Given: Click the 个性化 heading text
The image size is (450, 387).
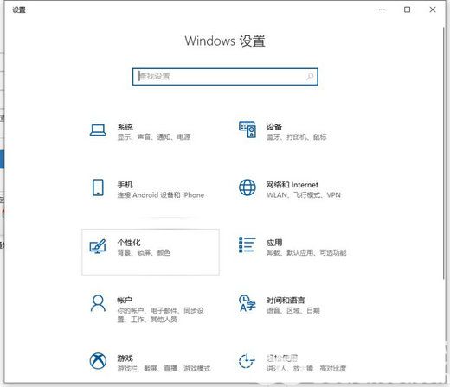Looking at the screenshot, I should [x=129, y=243].
